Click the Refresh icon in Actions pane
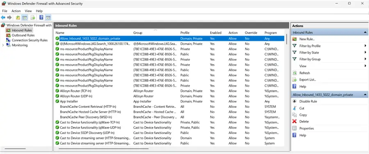369x154 pixels. pos(294,73)
